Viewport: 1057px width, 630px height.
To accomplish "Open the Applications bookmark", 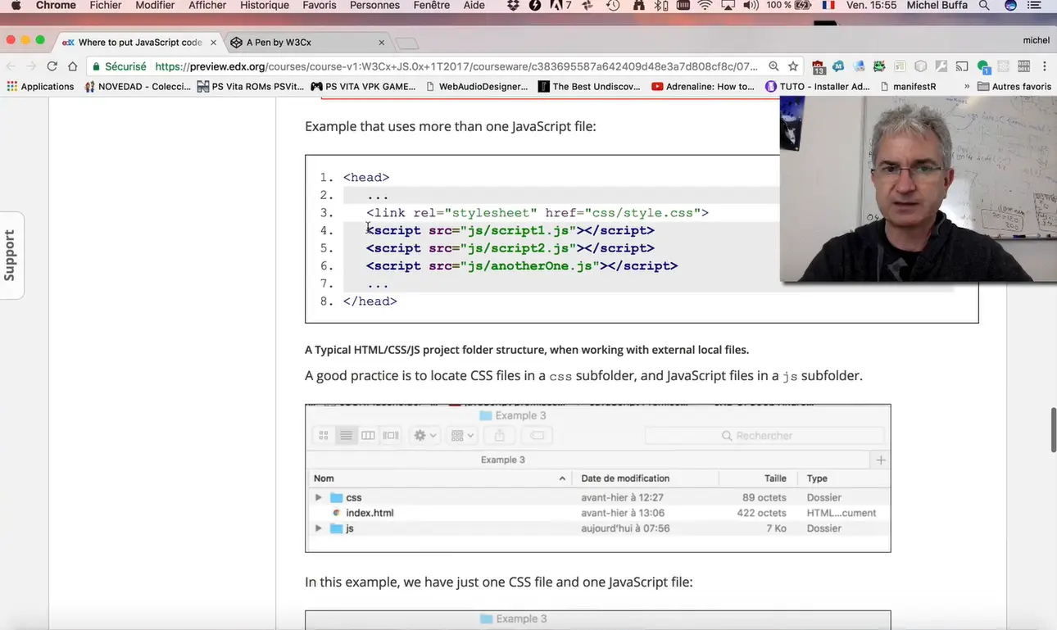I will [40, 86].
